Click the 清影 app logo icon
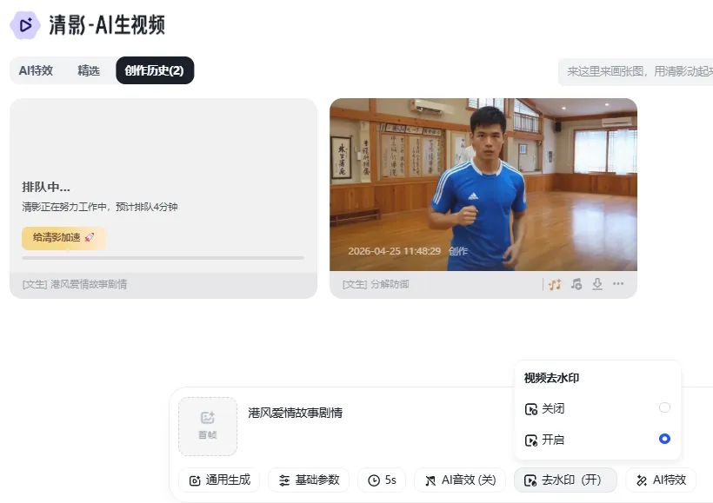Image resolution: width=713 pixels, height=503 pixels. click(x=25, y=25)
